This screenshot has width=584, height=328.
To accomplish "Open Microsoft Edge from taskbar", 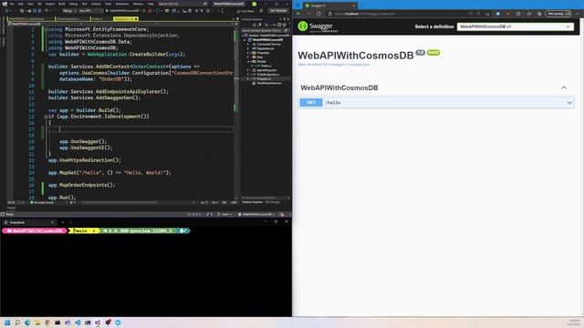I will point(27,323).
